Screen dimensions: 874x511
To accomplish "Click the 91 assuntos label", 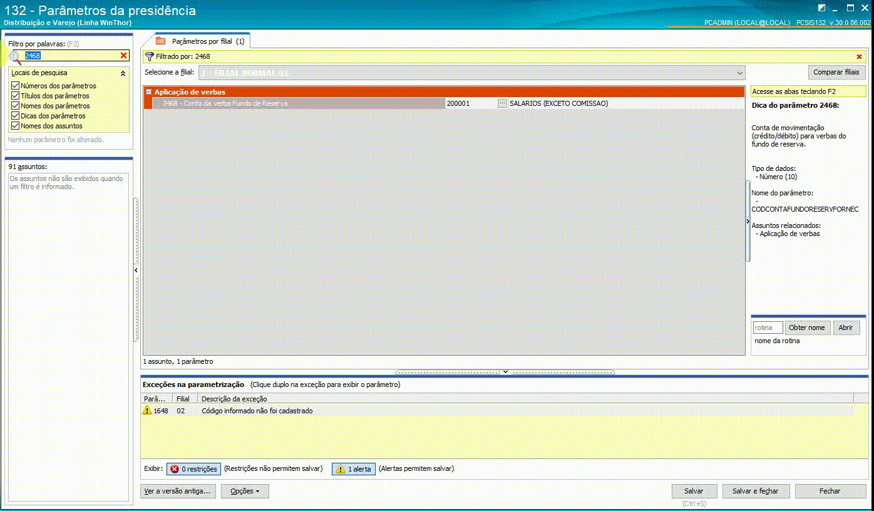I will coord(28,167).
